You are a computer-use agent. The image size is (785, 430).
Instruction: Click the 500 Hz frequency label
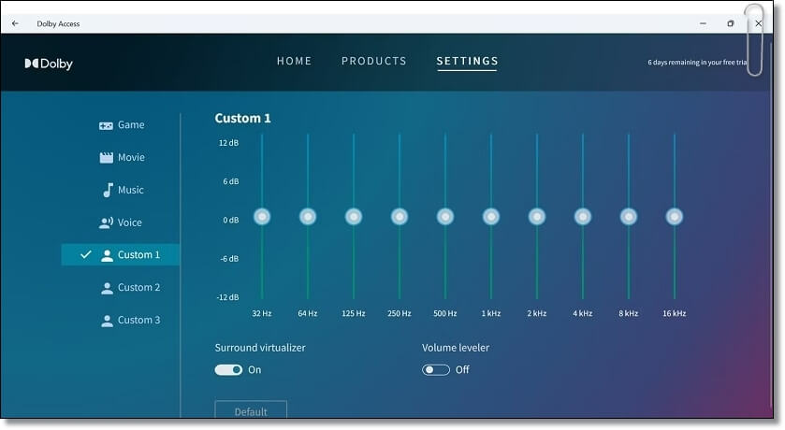click(445, 313)
